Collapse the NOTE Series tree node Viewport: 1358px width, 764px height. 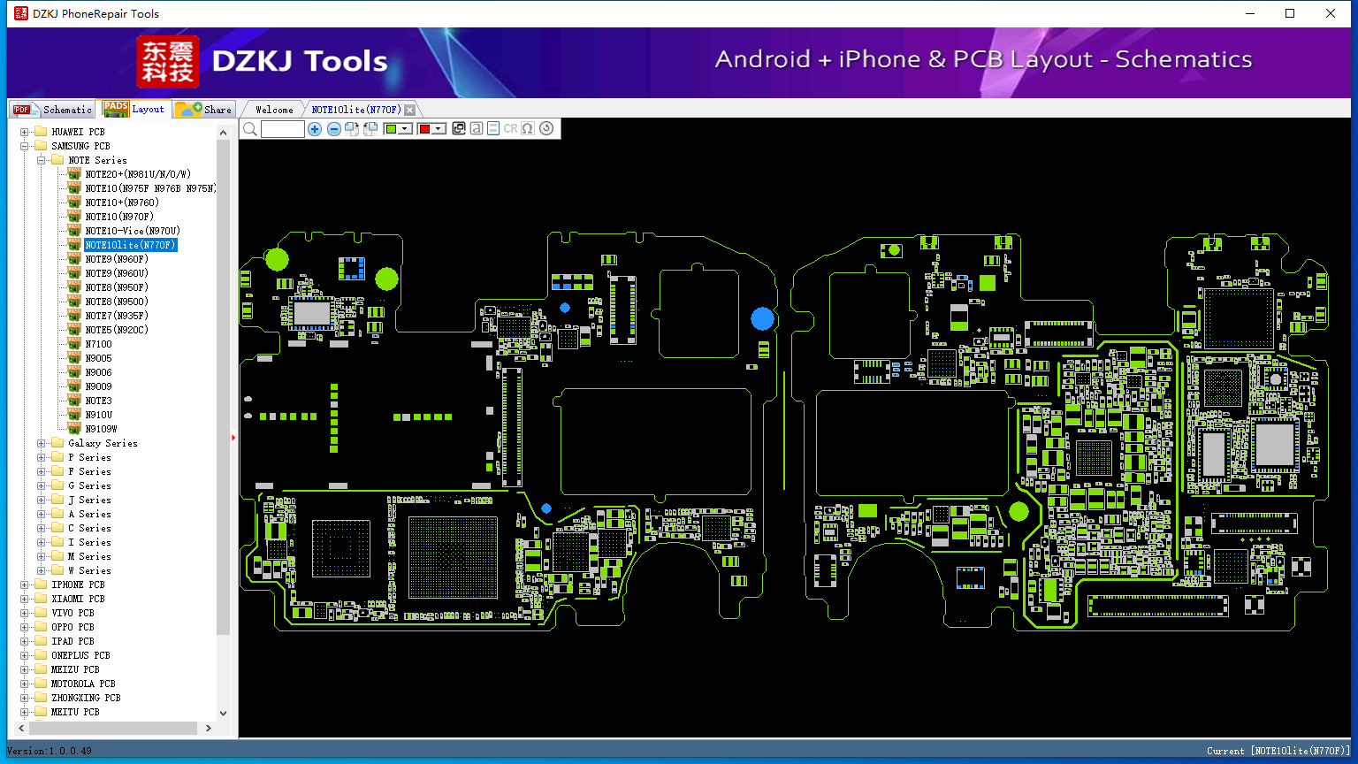[x=42, y=160]
